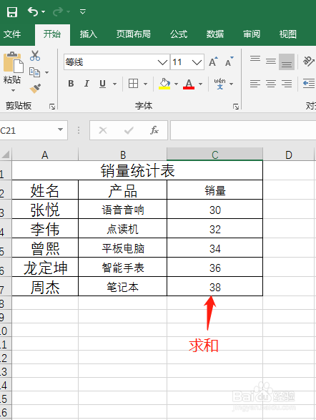Screen dimensions: 316x420
Task: Select the cell containing 语音音响
Action: (x=122, y=210)
